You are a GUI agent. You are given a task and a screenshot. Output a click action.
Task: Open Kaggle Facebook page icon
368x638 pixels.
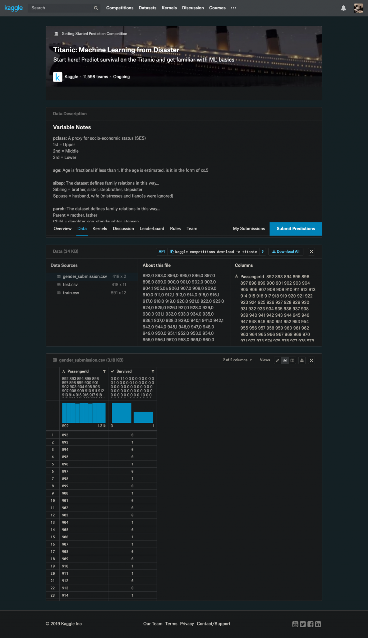pyautogui.click(x=310, y=624)
